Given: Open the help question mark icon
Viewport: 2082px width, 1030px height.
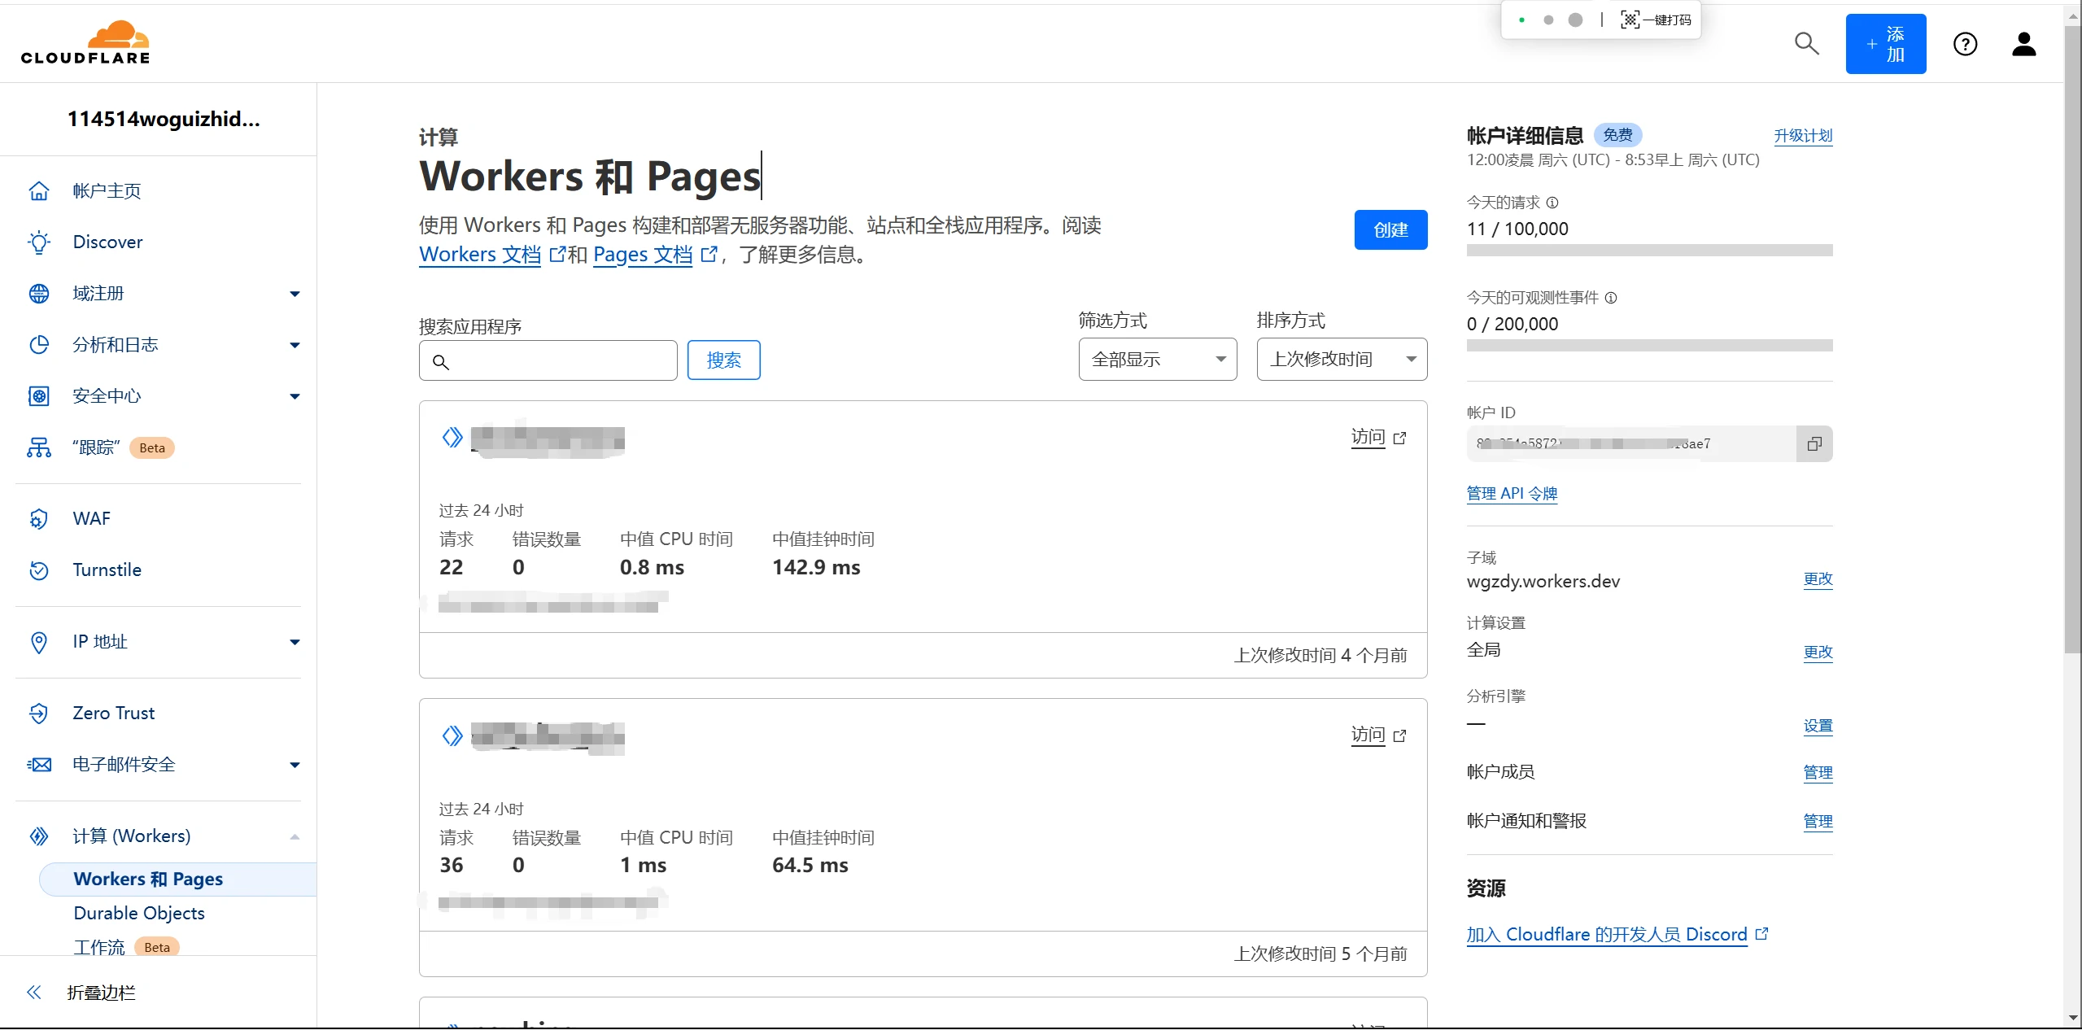Looking at the screenshot, I should click(1965, 44).
